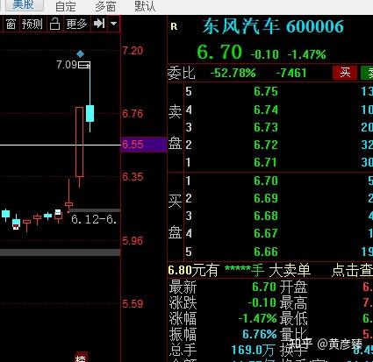Image resolution: width=373 pixels, height=362 pixels.
Task: Select the 总手 value 169.0万
Action: [253, 350]
